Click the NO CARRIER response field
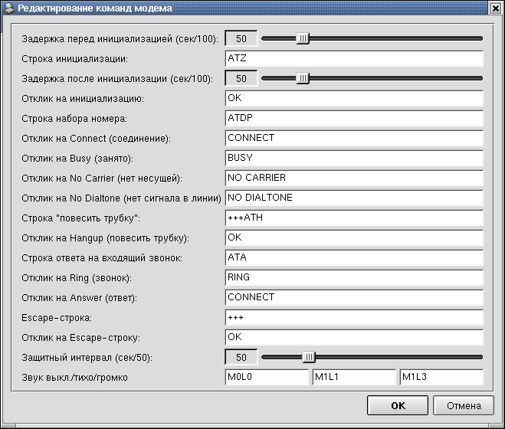The width and height of the screenshot is (505, 429). click(x=353, y=178)
